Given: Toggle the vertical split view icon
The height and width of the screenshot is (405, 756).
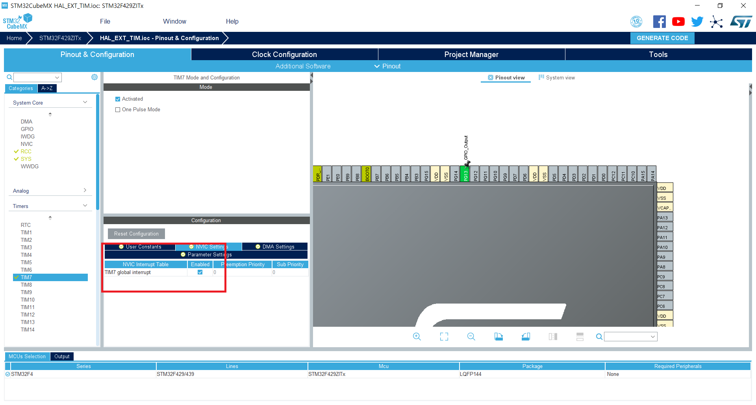Looking at the screenshot, I should [x=553, y=337].
